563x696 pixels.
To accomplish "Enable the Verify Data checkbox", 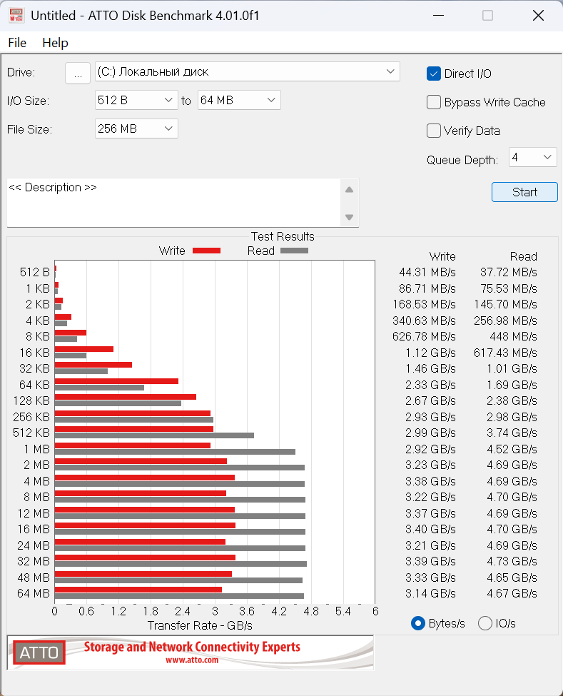I will pyautogui.click(x=433, y=131).
